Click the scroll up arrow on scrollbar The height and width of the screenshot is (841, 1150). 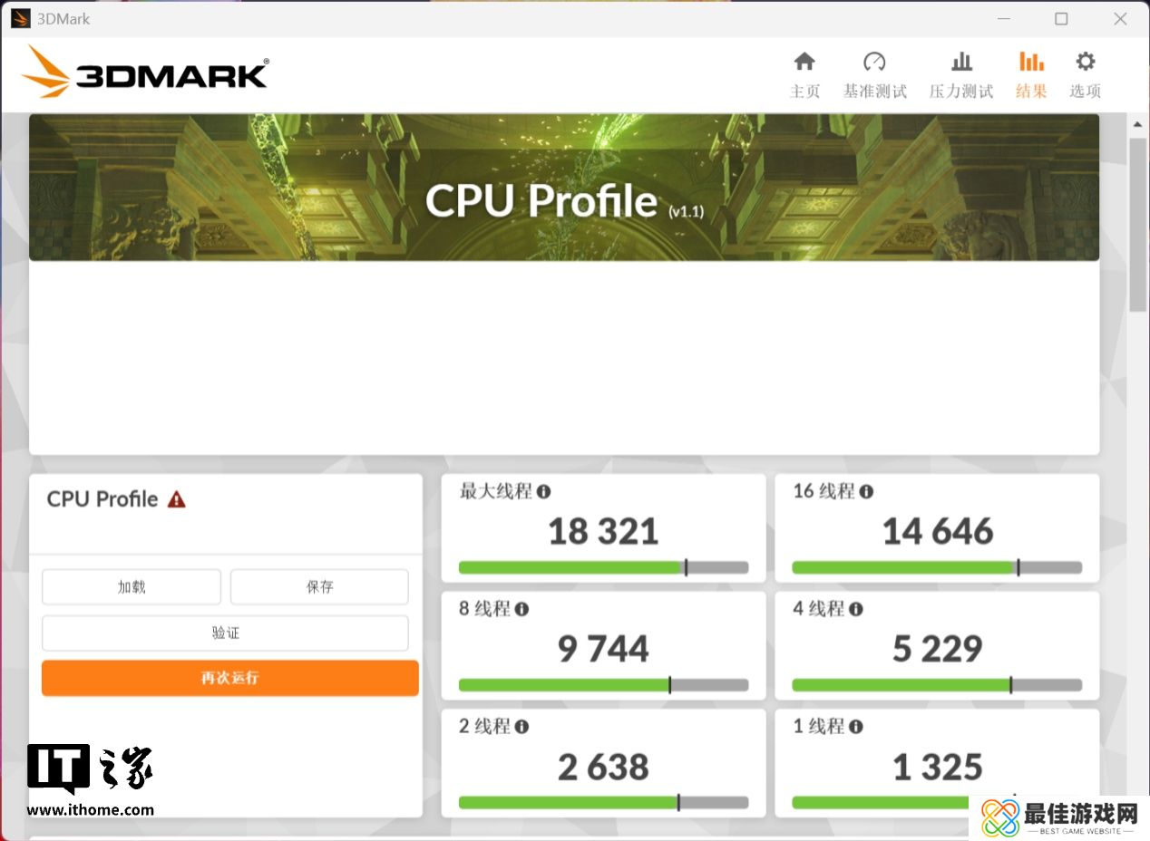(1137, 123)
